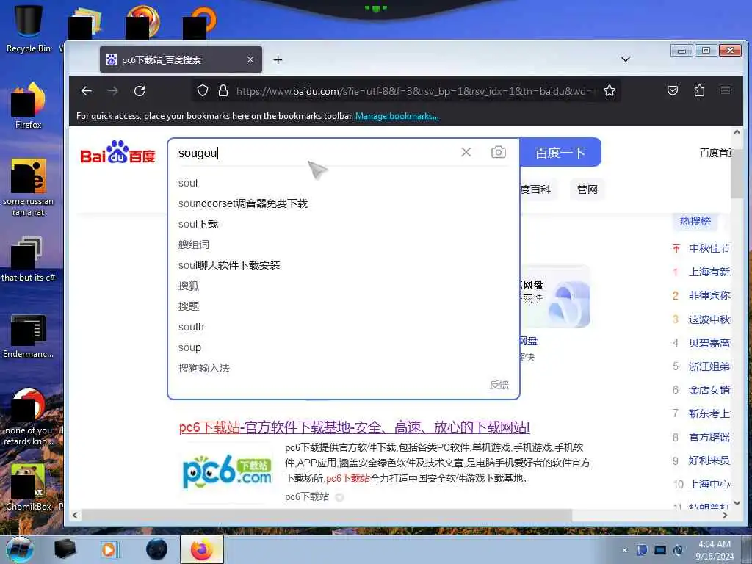752x564 pixels.
Task: Click the 百度一下 search button
Action: 560,153
